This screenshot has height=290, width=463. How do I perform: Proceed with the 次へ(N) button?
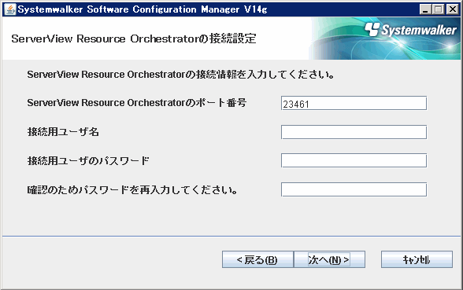tap(329, 259)
